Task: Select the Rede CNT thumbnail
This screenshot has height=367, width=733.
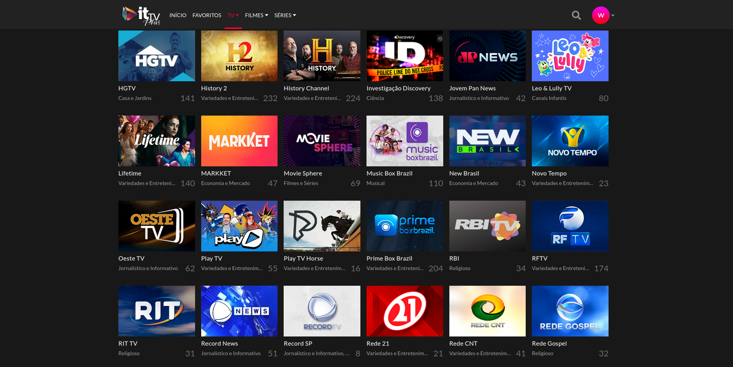Action: pos(488,311)
